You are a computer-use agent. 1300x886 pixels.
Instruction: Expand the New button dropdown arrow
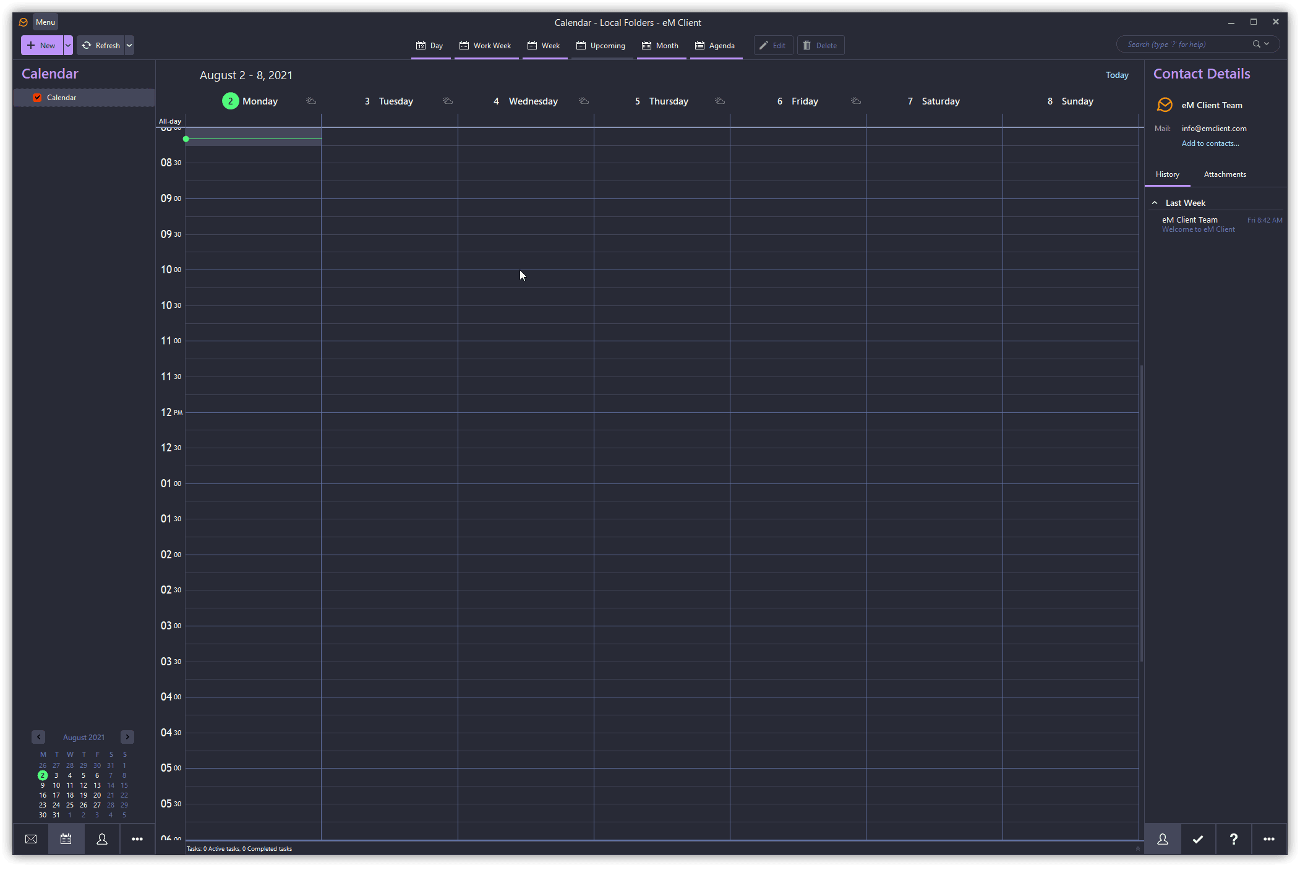68,45
